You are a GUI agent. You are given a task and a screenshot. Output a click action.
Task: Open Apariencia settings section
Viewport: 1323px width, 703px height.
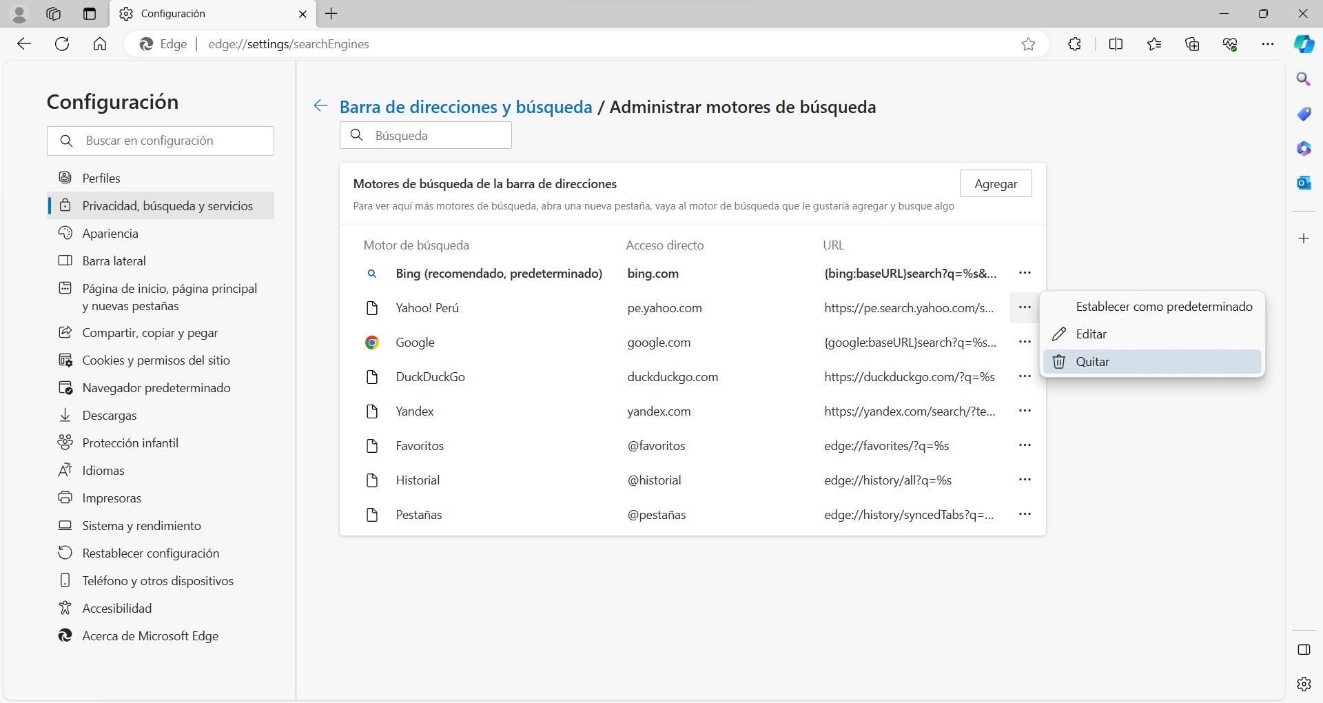point(161,233)
